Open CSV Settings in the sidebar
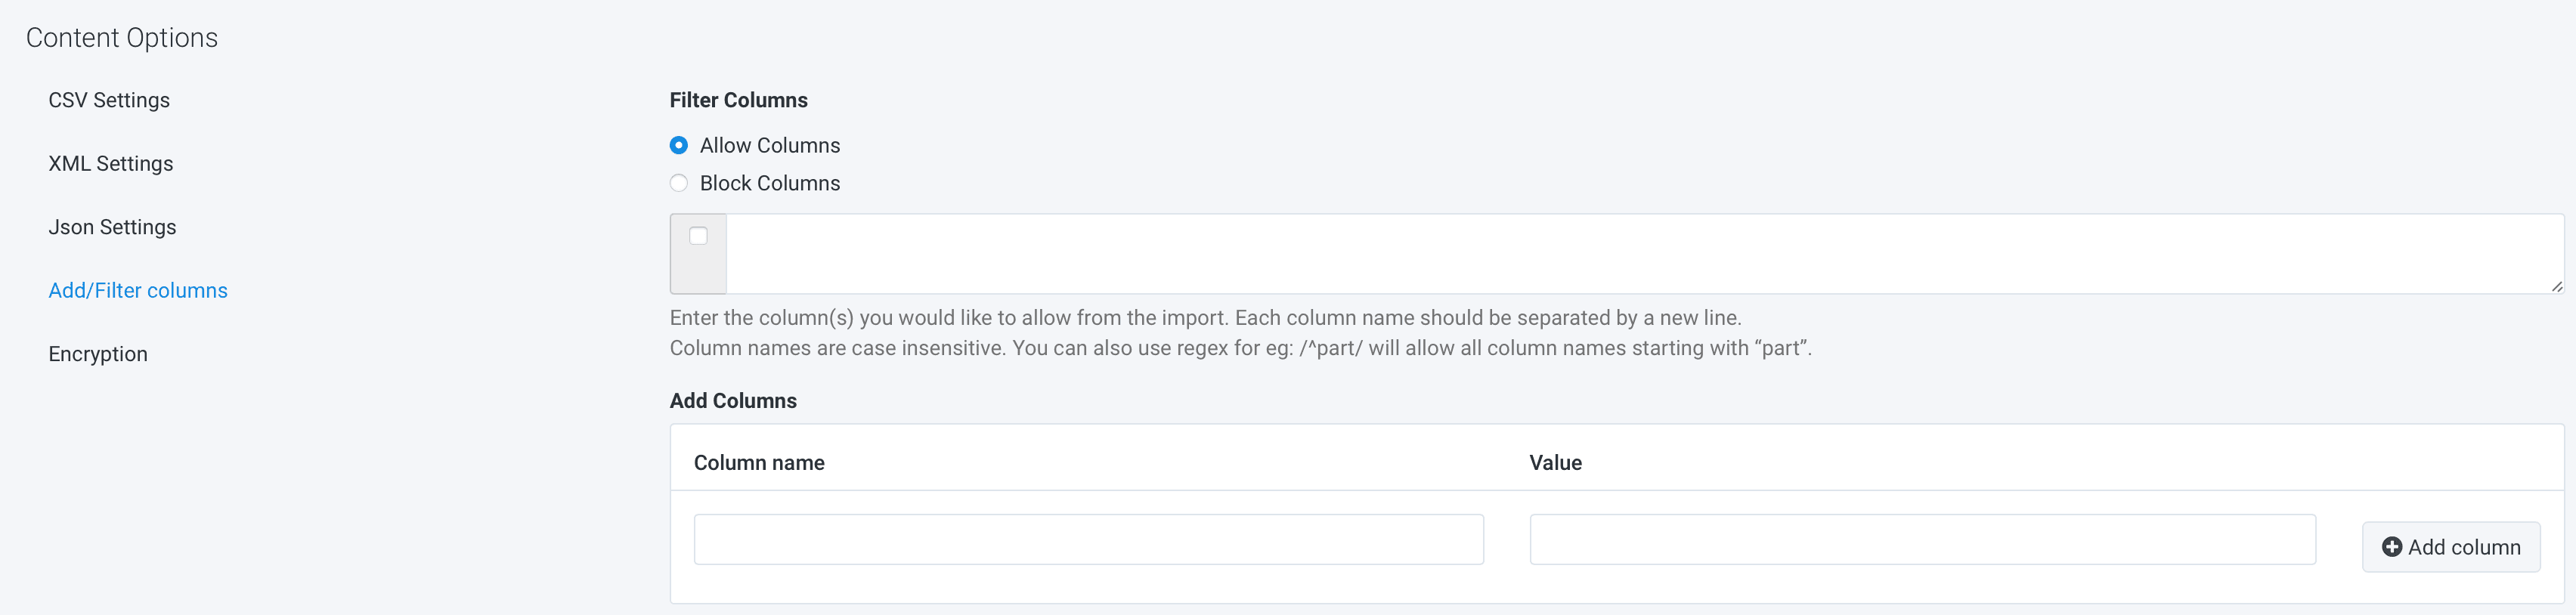 point(109,101)
